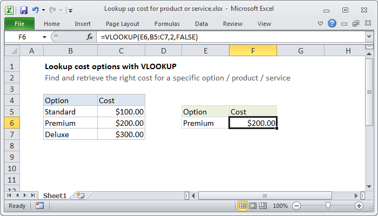Click the $100.00 cost cell
This screenshot has width=378, height=216.
coord(122,112)
